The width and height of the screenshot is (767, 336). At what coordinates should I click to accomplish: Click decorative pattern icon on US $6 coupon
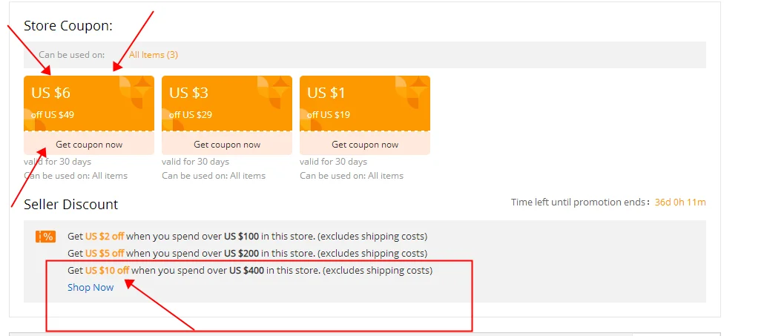tap(136, 93)
